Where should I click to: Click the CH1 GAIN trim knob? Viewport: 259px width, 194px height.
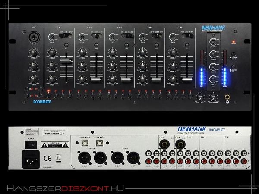(52, 37)
